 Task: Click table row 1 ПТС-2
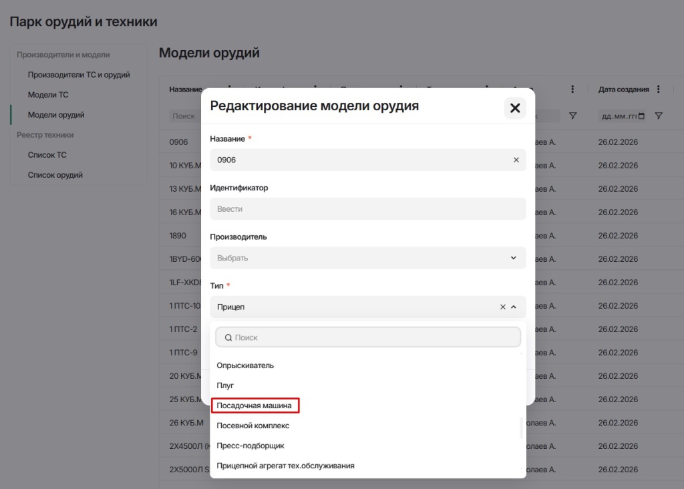tap(183, 329)
